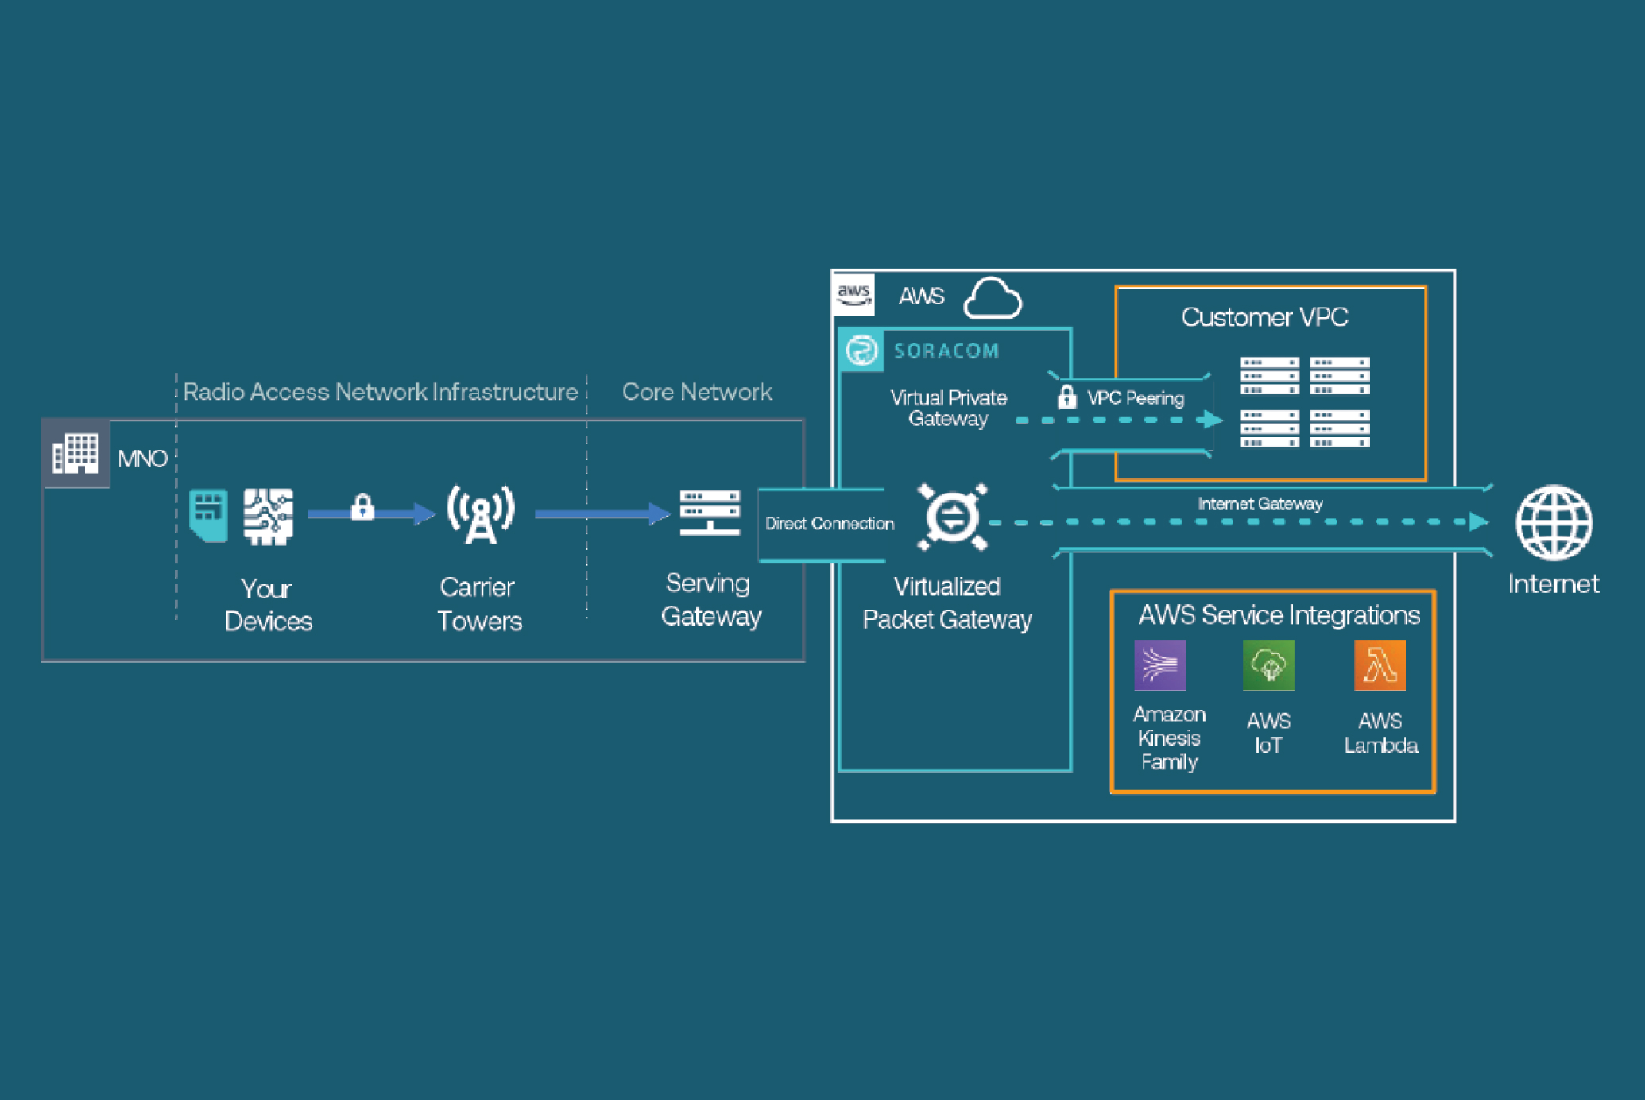This screenshot has height=1100, width=1645.
Task: Click the Internet Gateway arrow label
Action: pyautogui.click(x=1260, y=503)
